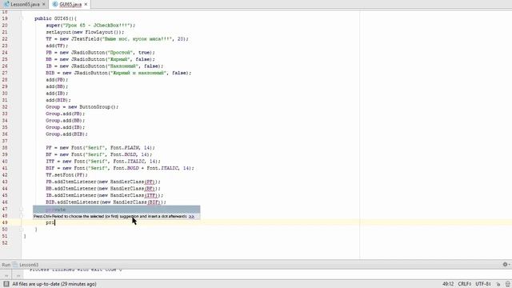Open the CRLF line separator selector

[464, 284]
